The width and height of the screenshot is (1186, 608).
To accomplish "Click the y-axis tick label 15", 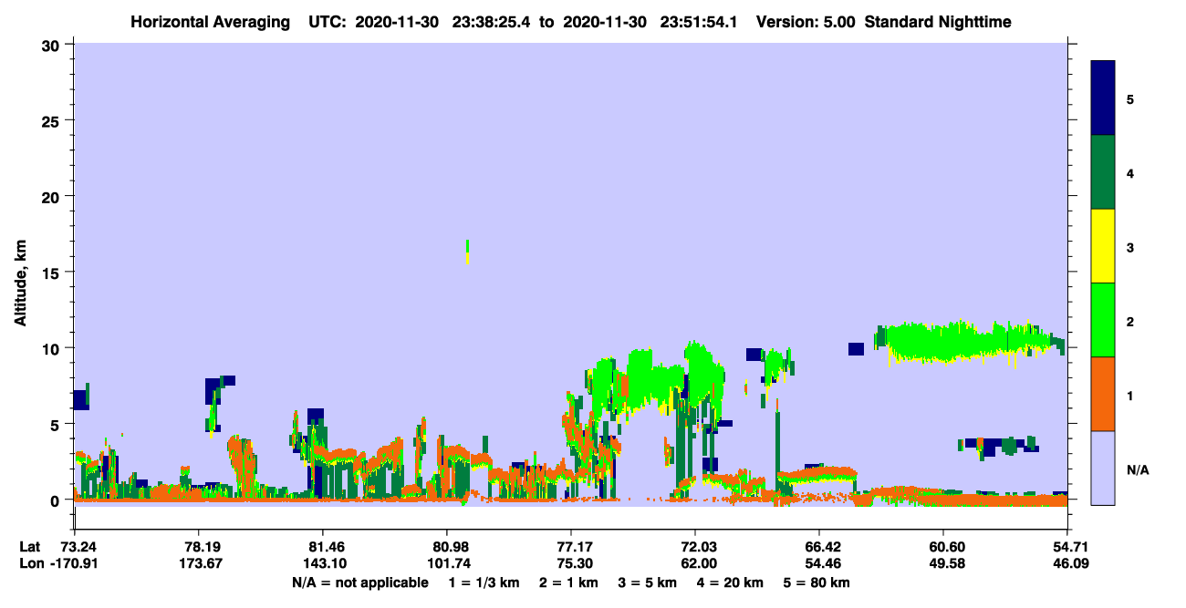I will [x=53, y=273].
